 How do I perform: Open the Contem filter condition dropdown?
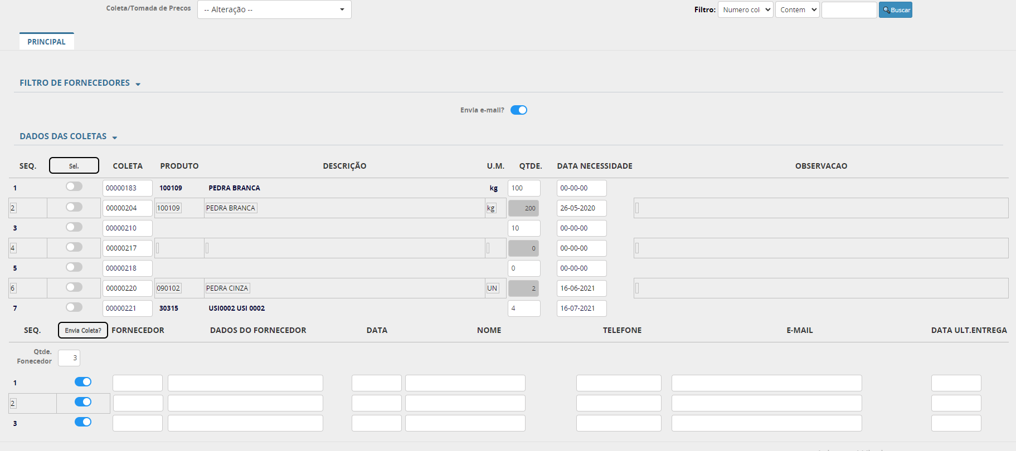coord(797,10)
